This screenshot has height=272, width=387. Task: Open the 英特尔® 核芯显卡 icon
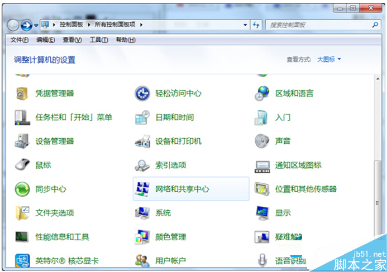coord(22,261)
